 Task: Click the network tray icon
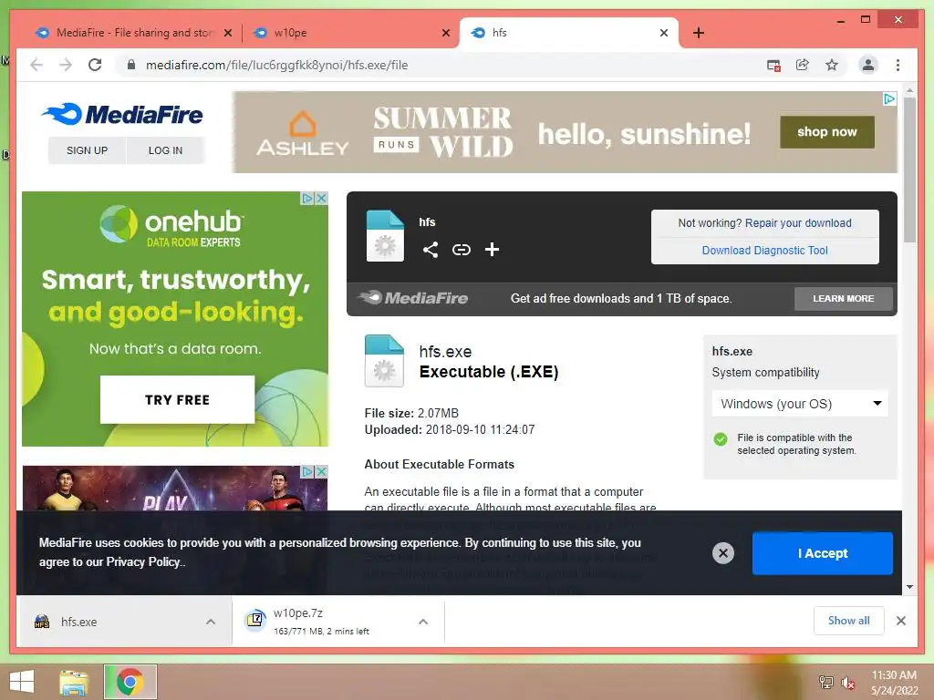(825, 682)
